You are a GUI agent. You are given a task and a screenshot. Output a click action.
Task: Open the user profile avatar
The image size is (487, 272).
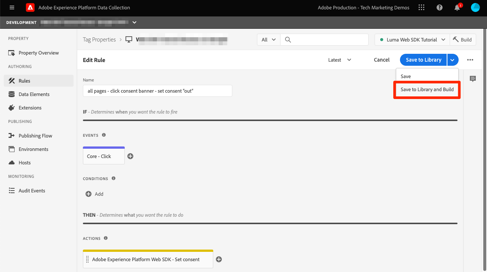tap(475, 7)
